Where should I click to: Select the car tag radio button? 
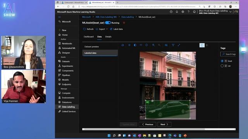[x=222, y=66]
